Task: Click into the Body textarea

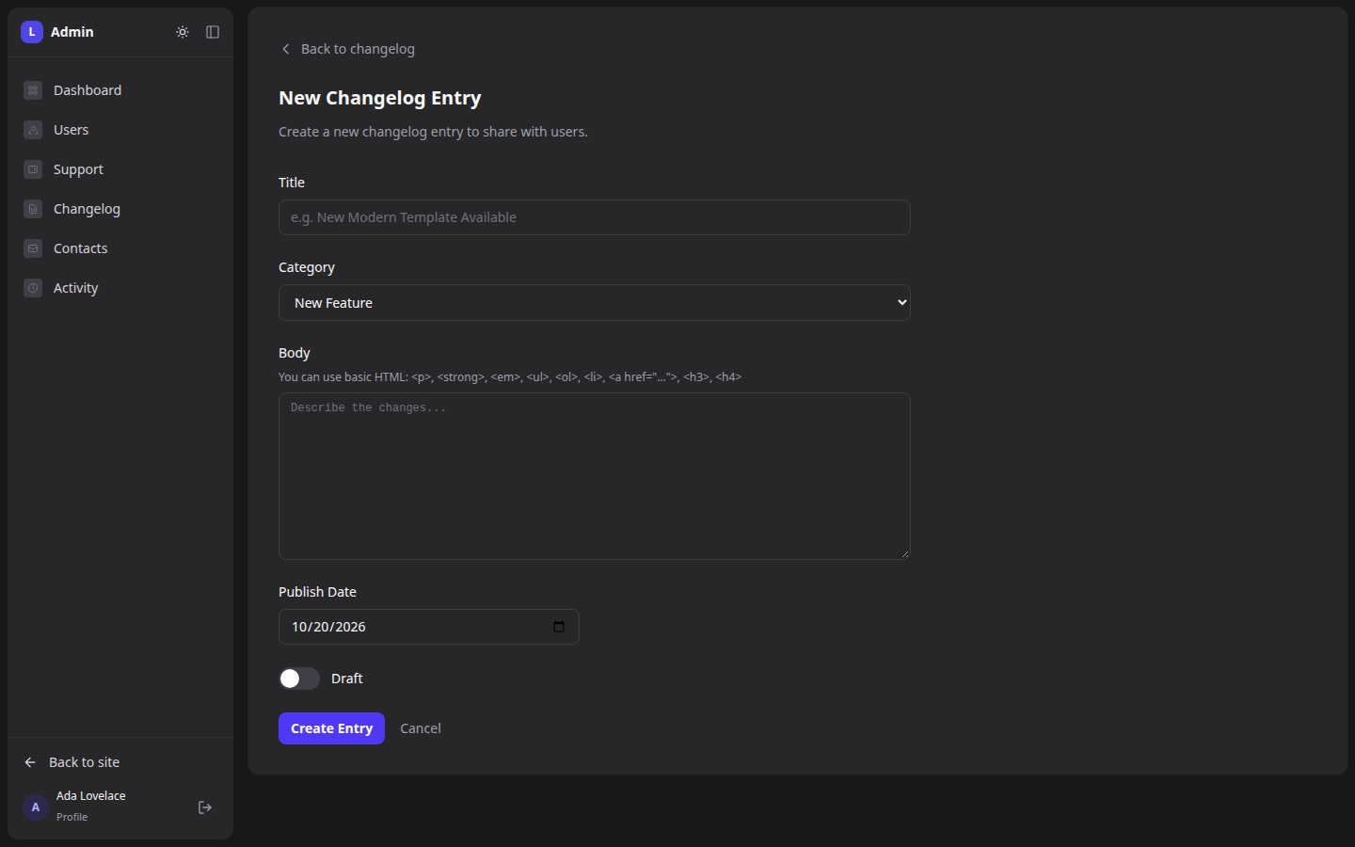Action: pos(595,476)
